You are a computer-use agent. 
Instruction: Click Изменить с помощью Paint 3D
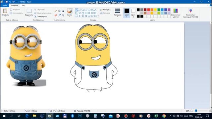[x=190, y=13]
